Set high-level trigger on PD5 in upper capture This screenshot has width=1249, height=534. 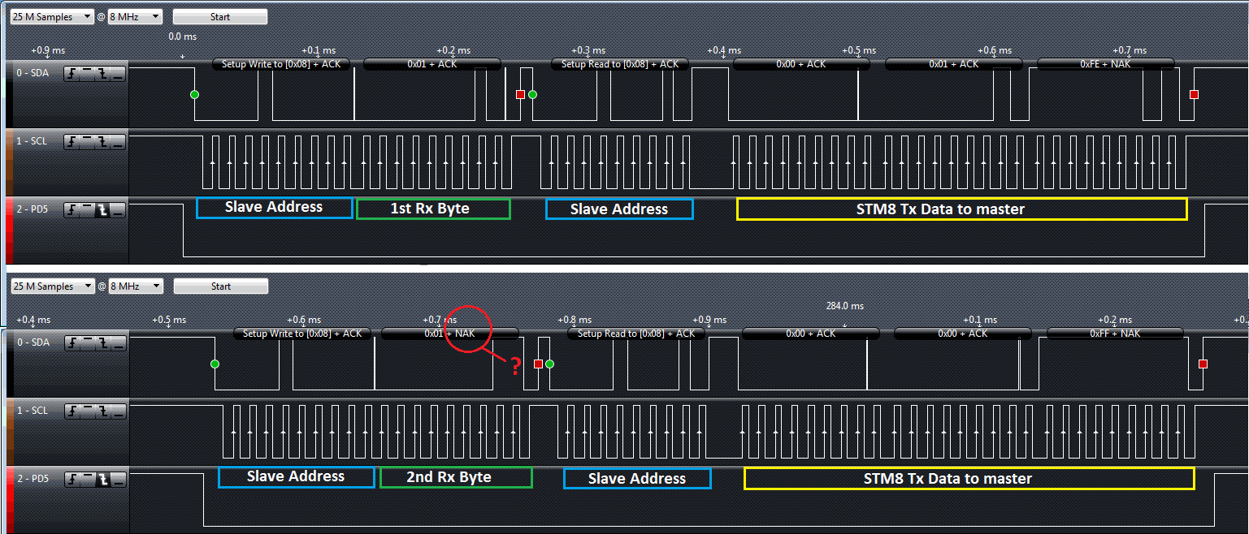[87, 210]
